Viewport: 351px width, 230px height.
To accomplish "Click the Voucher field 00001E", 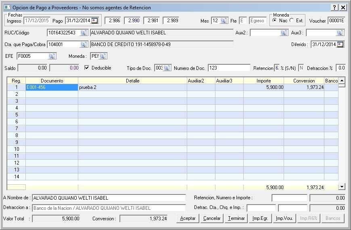I will [336, 21].
